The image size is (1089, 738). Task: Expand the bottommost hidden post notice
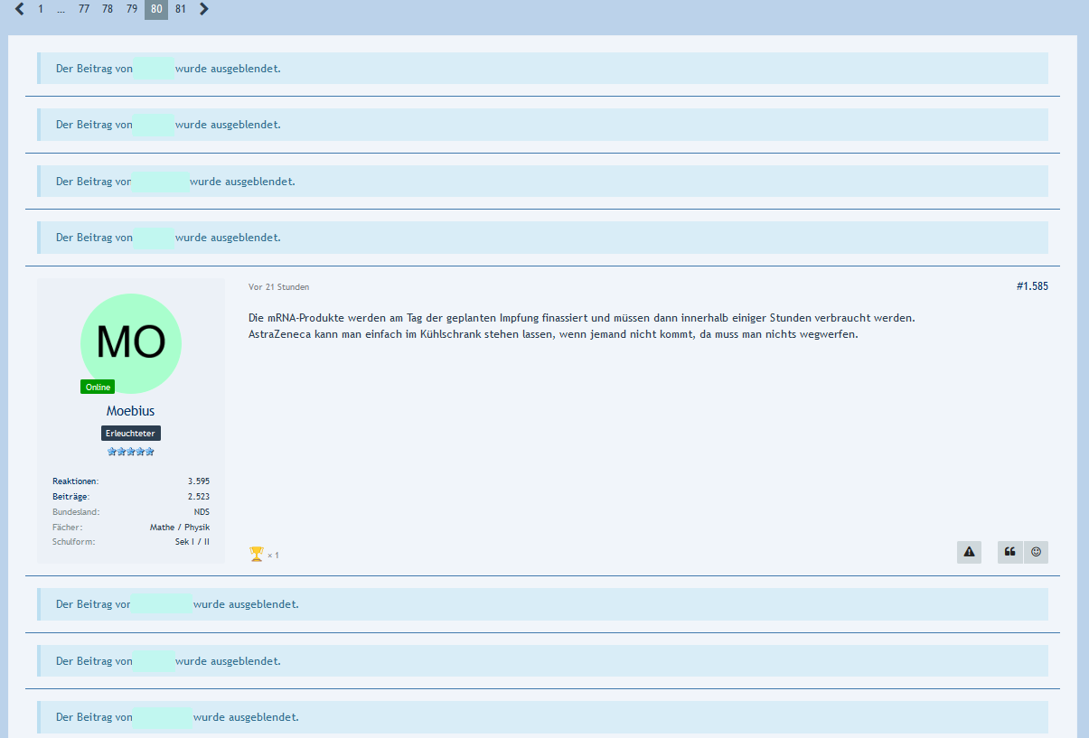coord(542,717)
